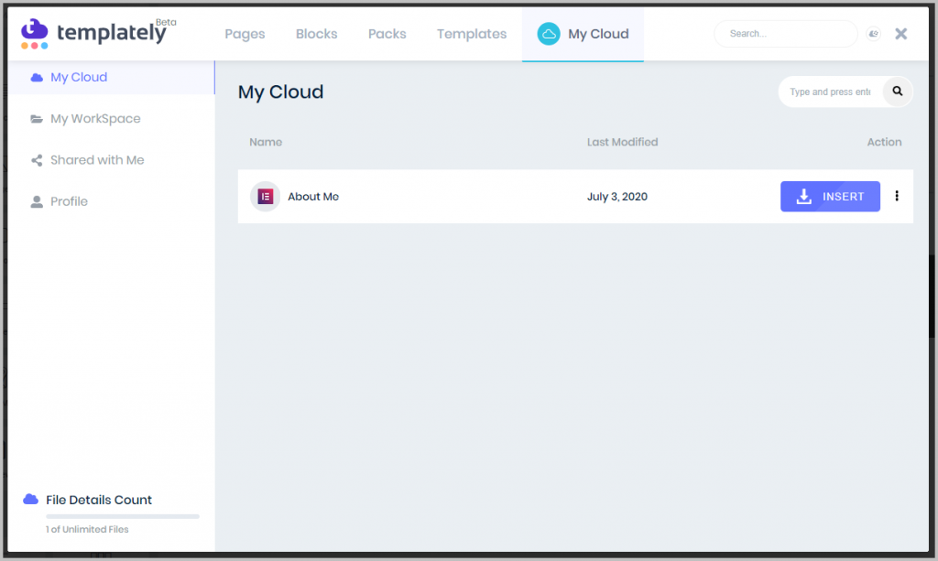Select the About Me file name
938x561 pixels.
point(313,197)
